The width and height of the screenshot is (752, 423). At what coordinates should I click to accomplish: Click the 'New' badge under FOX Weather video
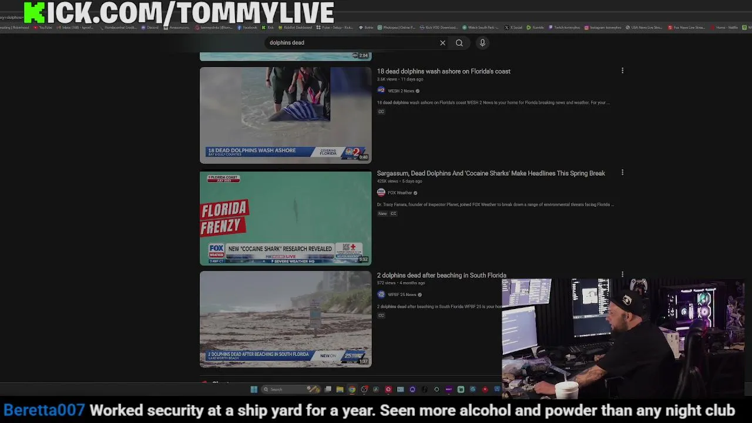[382, 213]
